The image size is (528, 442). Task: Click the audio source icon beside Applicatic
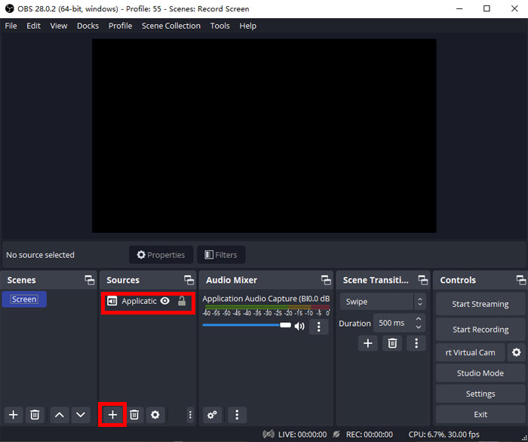[112, 301]
